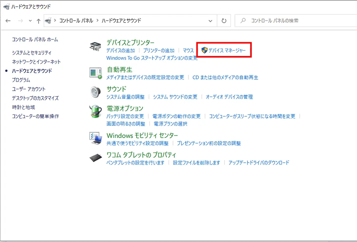Viewport: 357px width, 242px height.
Task: Click コントロール パネル breadcrumb
Action: [x=76, y=20]
